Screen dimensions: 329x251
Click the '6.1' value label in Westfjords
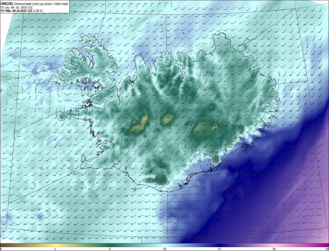(82, 70)
